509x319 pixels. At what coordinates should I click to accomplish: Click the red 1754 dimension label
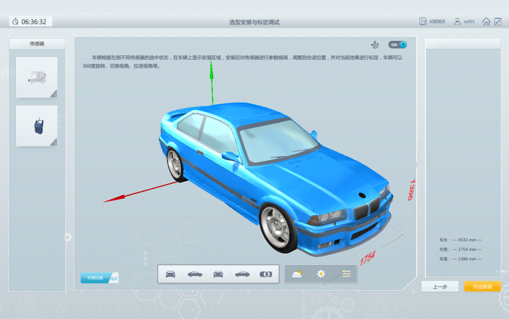tap(368, 258)
